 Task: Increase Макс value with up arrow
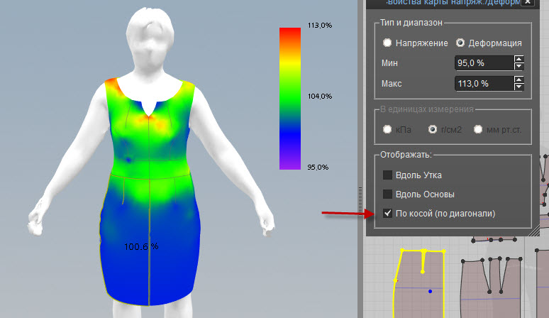(x=519, y=80)
